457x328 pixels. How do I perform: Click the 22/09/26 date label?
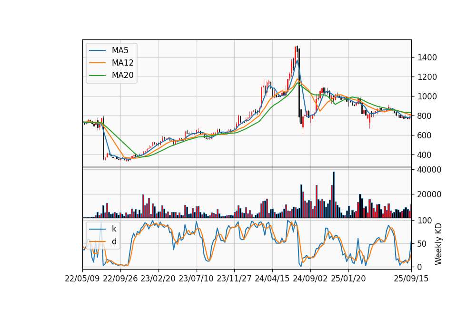coord(120,279)
